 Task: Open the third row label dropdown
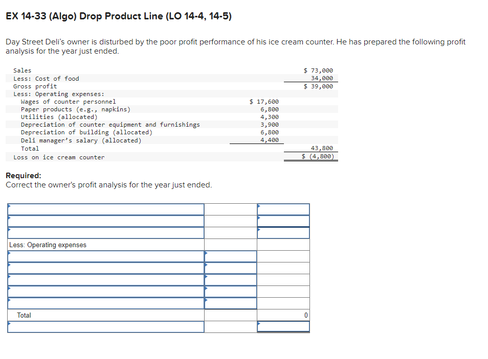(105, 232)
